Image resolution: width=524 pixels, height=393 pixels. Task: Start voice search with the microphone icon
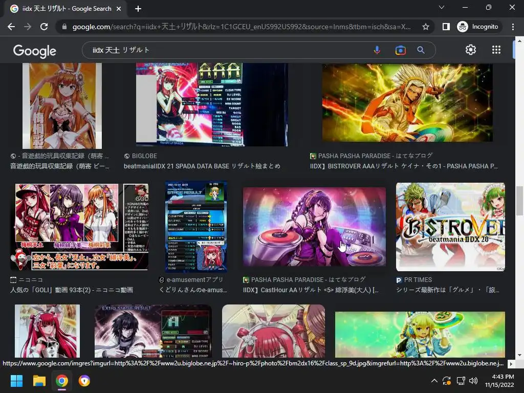coord(377,50)
